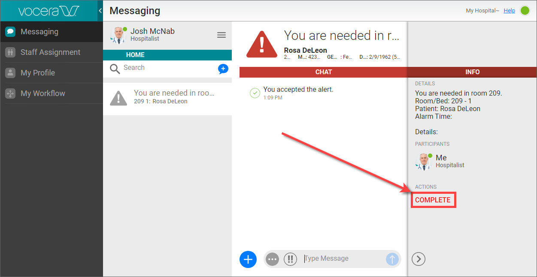Click the blue plus attachment button
The width and height of the screenshot is (537, 277).
tap(248, 259)
